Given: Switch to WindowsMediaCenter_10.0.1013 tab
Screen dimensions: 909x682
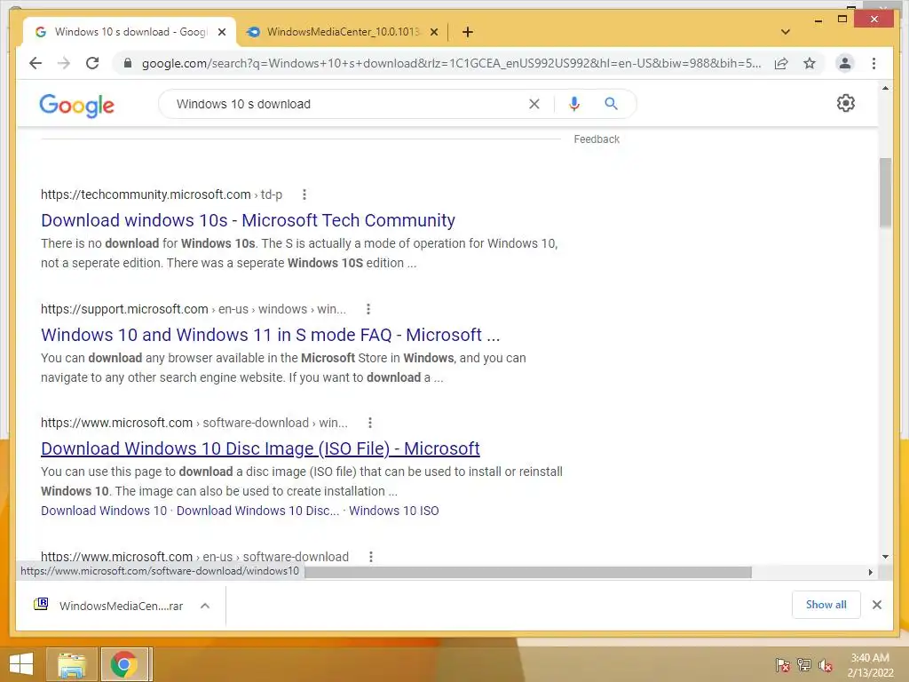Looking at the screenshot, I should pyautogui.click(x=342, y=32).
